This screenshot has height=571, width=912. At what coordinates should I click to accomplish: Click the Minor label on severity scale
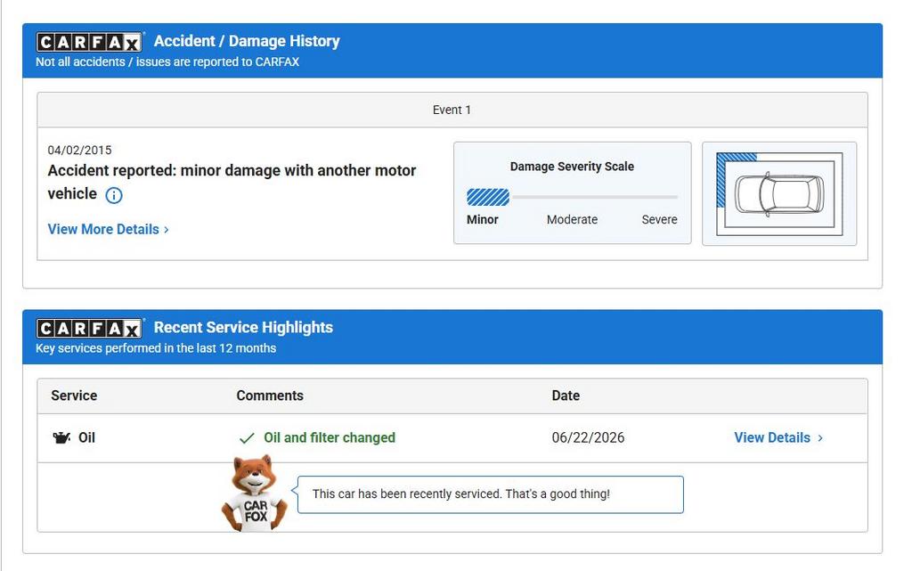483,220
